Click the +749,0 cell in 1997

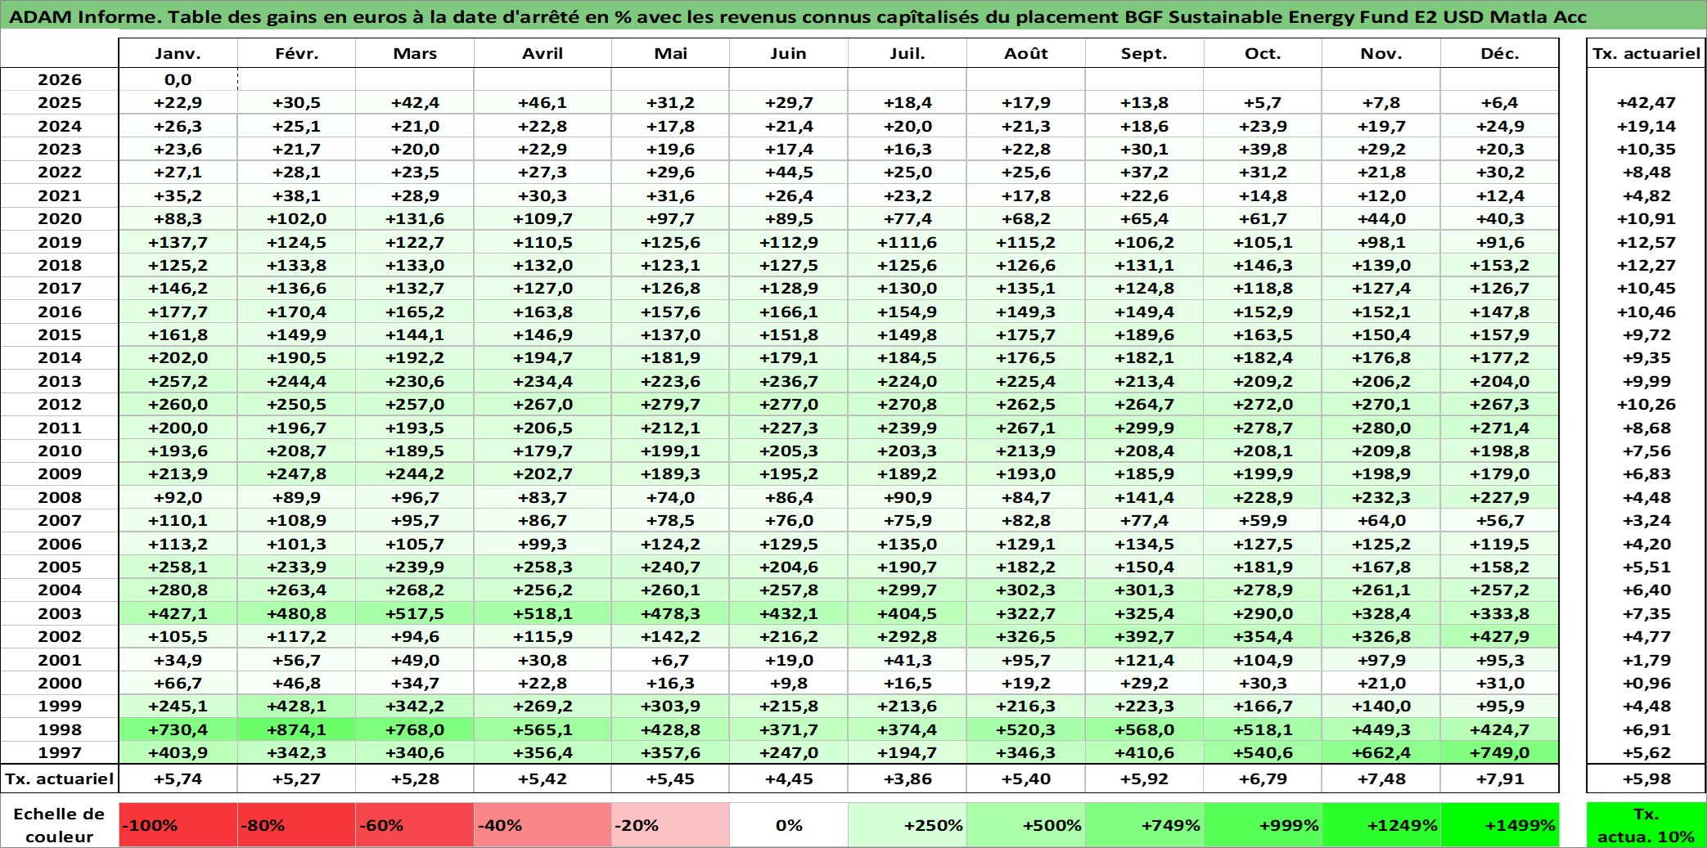pyautogui.click(x=1500, y=752)
